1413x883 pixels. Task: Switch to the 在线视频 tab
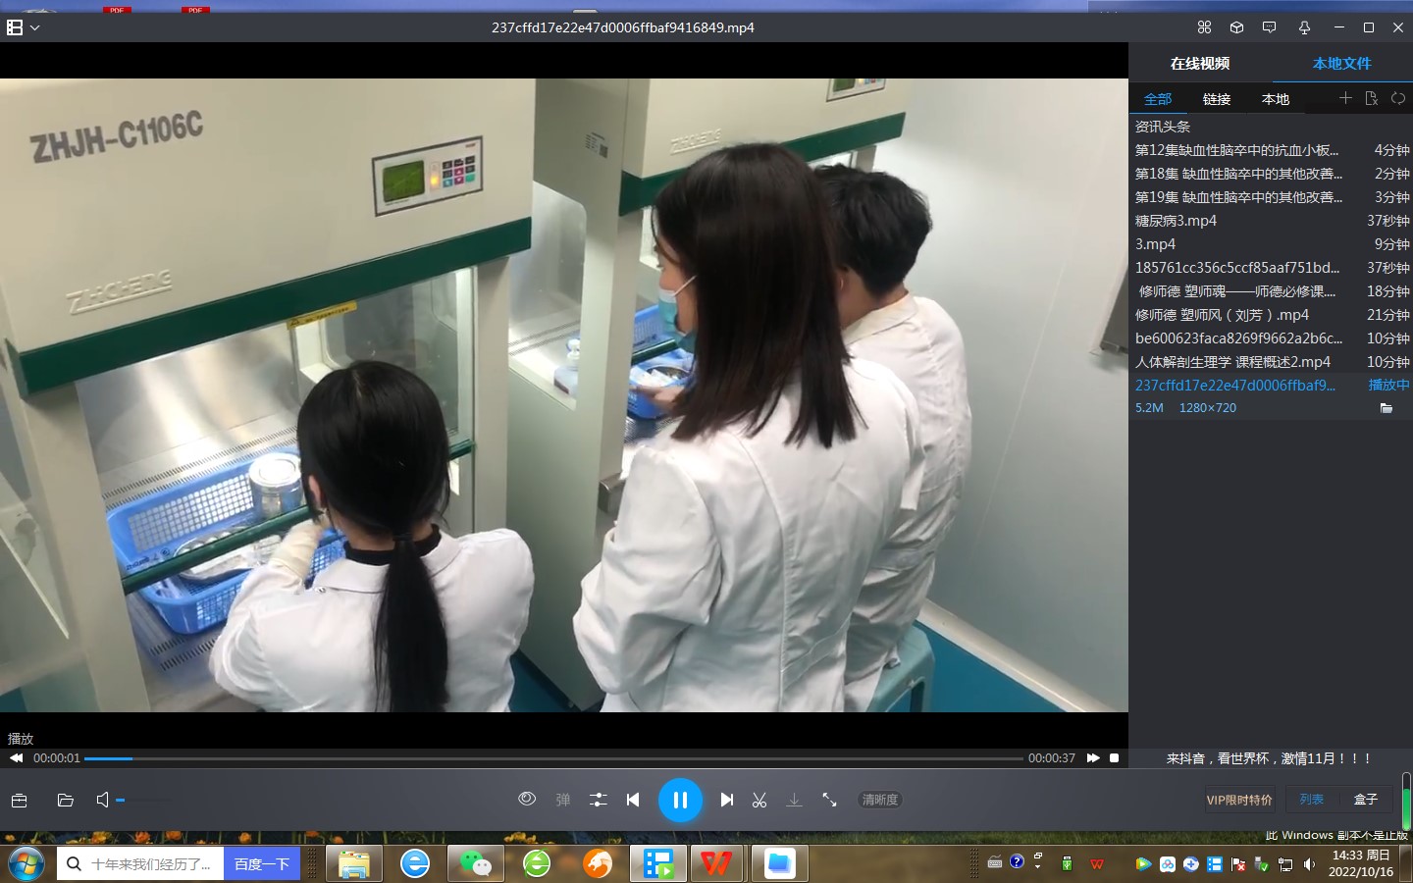pyautogui.click(x=1199, y=63)
